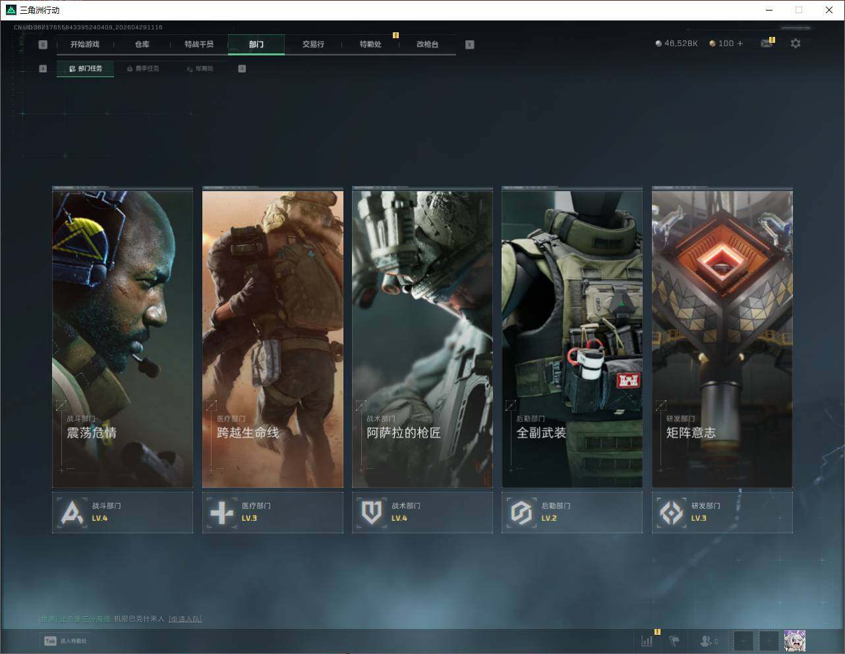Viewport: 845px width, 654px height.
Task: Open the 矩阵意志 research department card
Action: 722,339
